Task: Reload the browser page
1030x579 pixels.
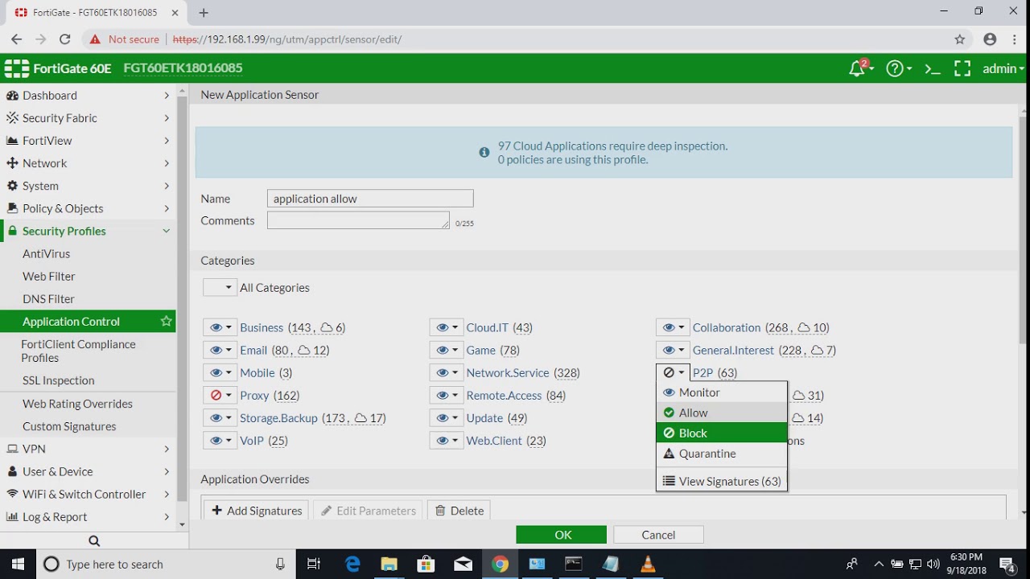Action: 65,39
